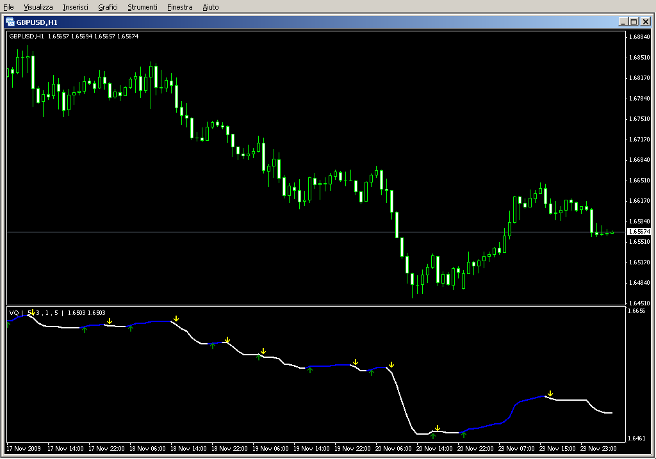Click the current price label 1.65674
Screen dimensions: 656x459
tap(639, 232)
